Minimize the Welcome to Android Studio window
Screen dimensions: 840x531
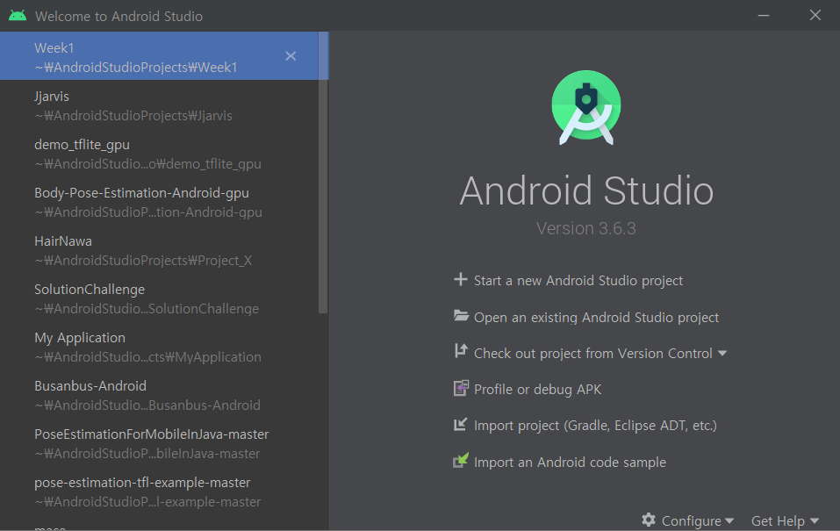[x=764, y=16]
